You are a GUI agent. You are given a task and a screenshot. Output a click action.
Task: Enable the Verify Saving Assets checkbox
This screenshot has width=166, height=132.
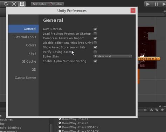(x=95, y=52)
